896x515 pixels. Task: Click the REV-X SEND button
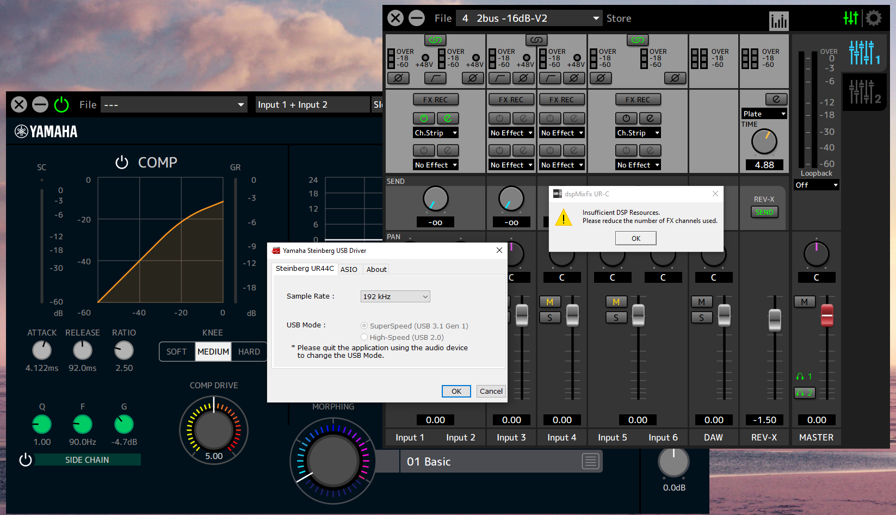coord(764,212)
